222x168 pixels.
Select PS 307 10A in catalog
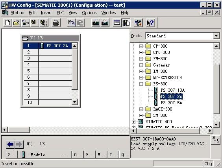[x=172, y=90]
